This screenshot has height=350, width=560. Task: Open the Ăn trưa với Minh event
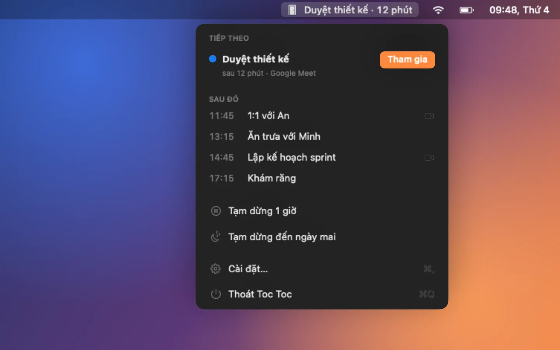pyautogui.click(x=322, y=136)
